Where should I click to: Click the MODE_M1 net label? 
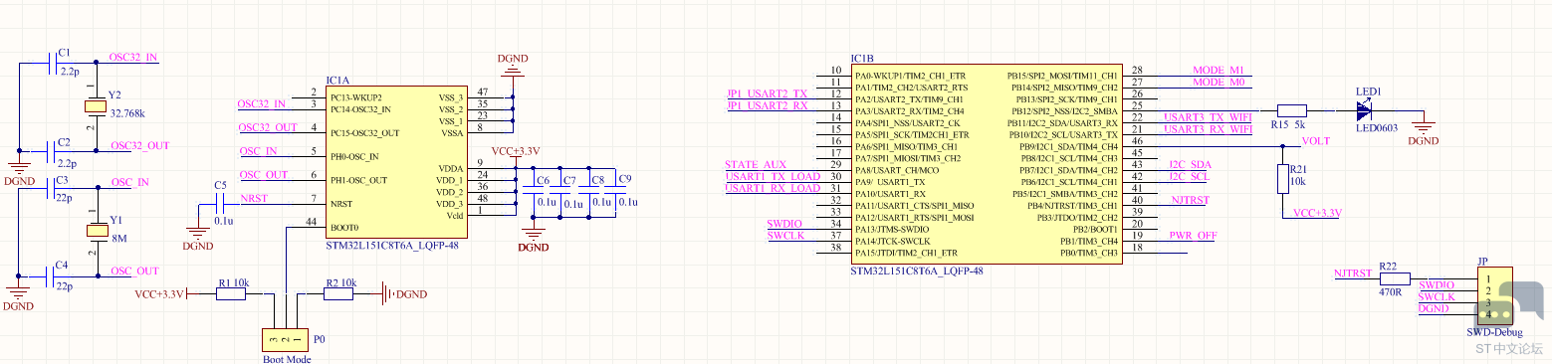1219,71
